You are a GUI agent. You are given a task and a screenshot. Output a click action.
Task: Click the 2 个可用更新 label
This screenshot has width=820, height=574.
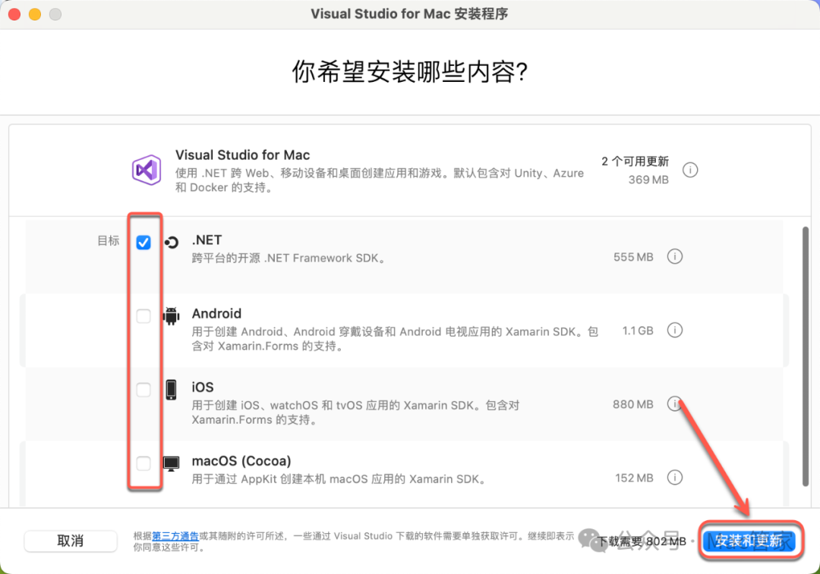[x=635, y=162]
